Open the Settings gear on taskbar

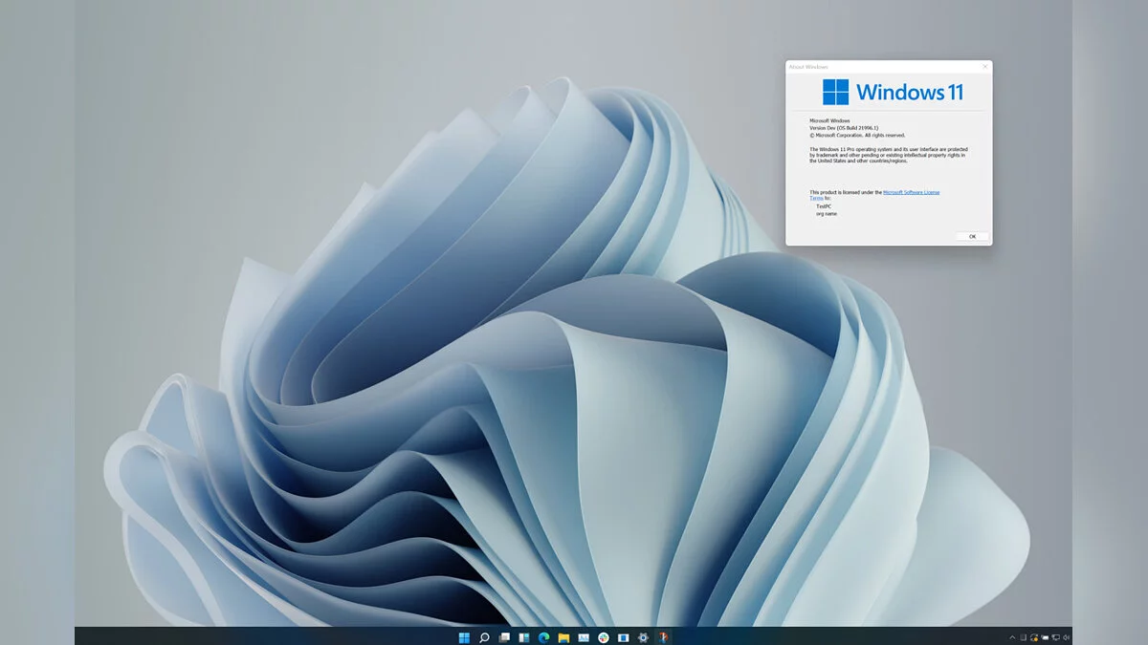pyautogui.click(x=644, y=637)
